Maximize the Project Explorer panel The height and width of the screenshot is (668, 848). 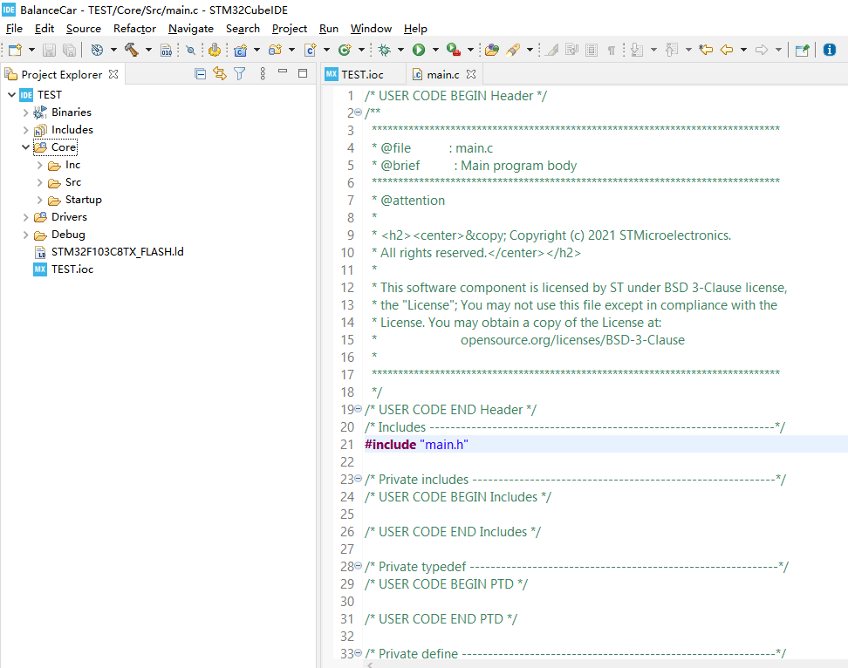pos(302,74)
